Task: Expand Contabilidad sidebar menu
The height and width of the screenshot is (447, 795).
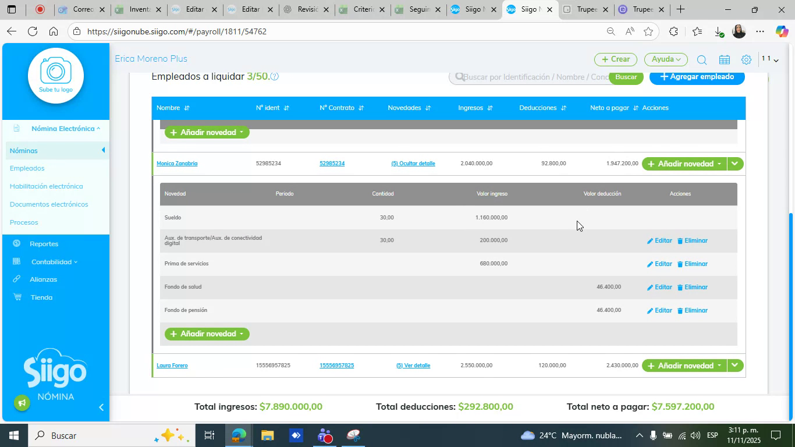Action: point(54,262)
